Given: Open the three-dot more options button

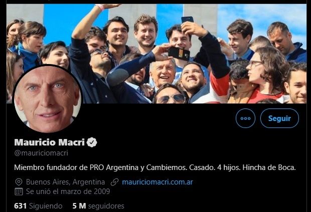Looking at the screenshot, I should pos(245,118).
